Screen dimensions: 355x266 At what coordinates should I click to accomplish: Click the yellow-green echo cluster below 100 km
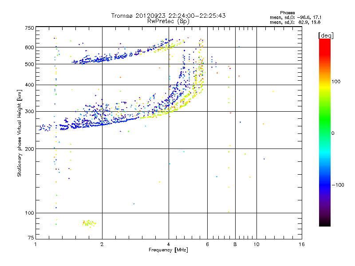(x=89, y=223)
